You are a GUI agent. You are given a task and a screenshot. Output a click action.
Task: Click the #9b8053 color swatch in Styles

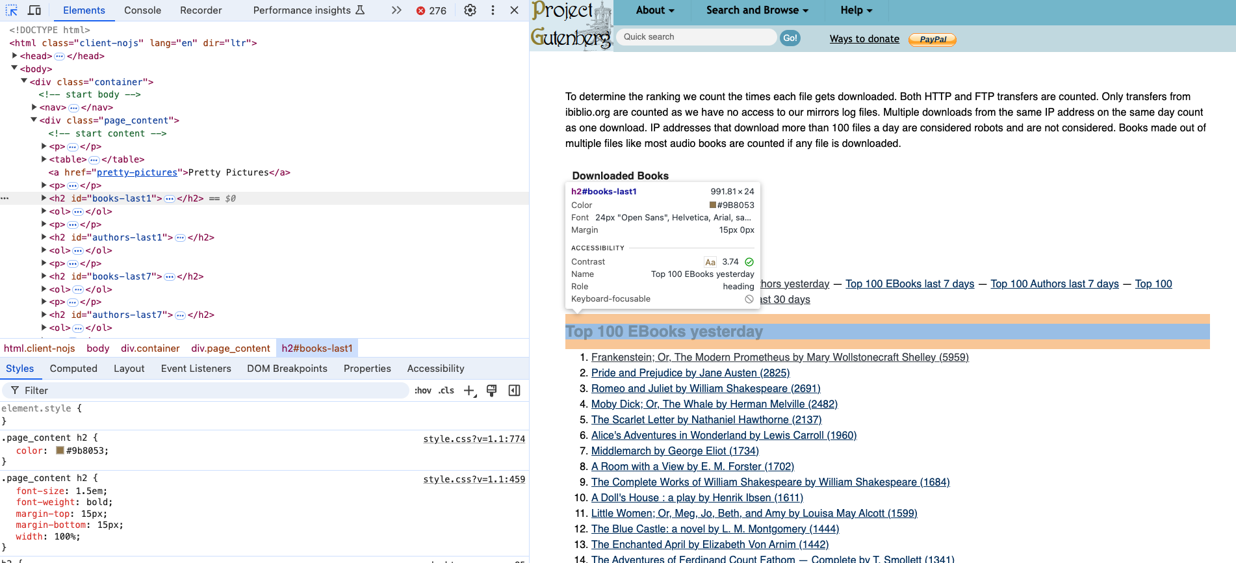pyautogui.click(x=60, y=451)
